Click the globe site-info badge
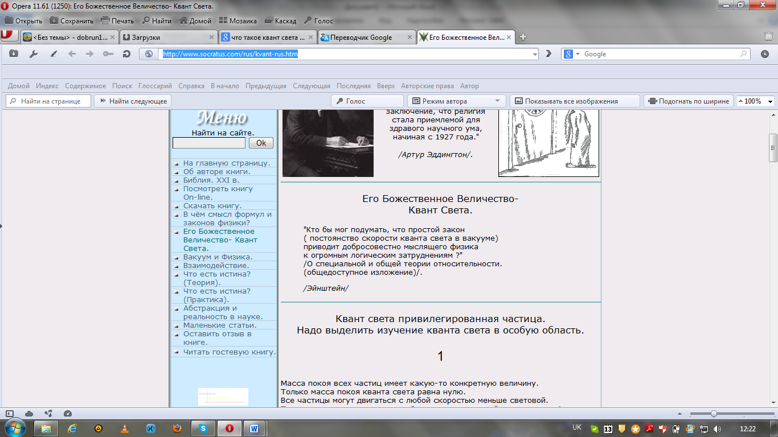The width and height of the screenshot is (778, 437). tap(149, 54)
